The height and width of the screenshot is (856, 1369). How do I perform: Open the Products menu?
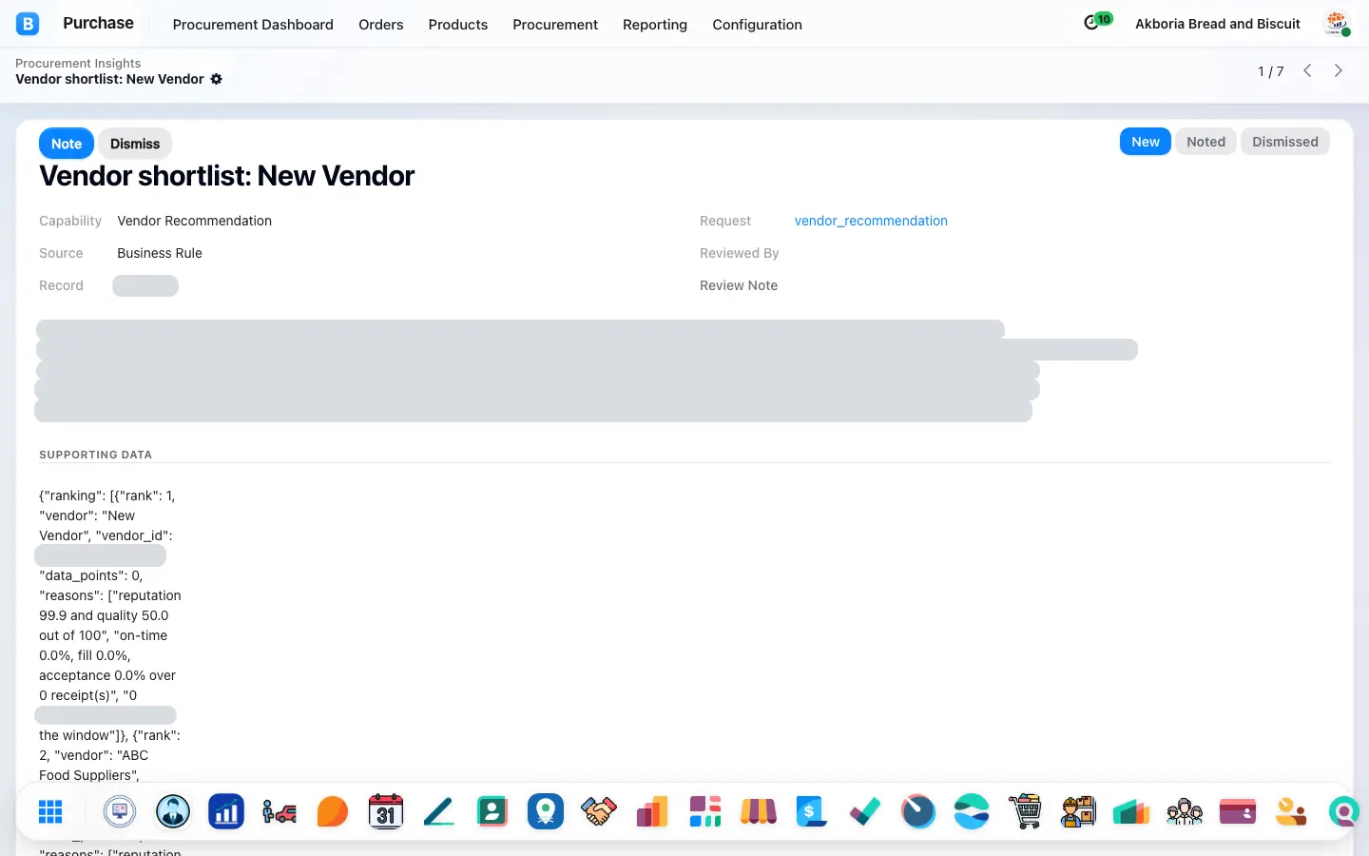click(458, 25)
